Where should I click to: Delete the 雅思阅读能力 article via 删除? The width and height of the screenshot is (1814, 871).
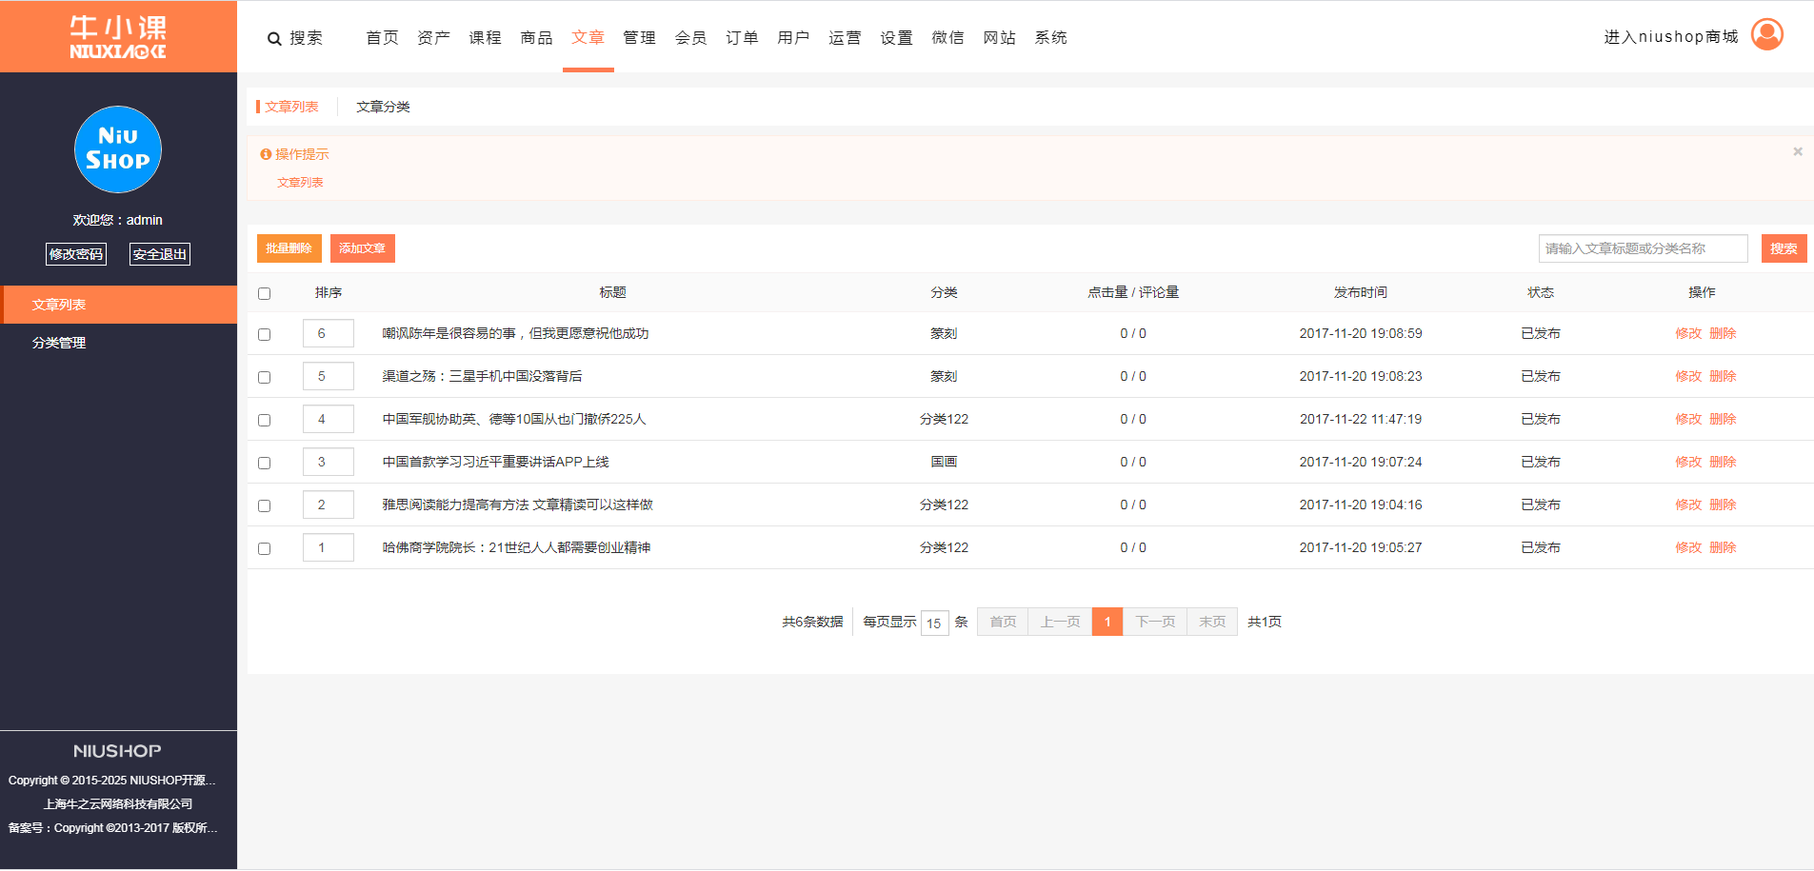1723,505
